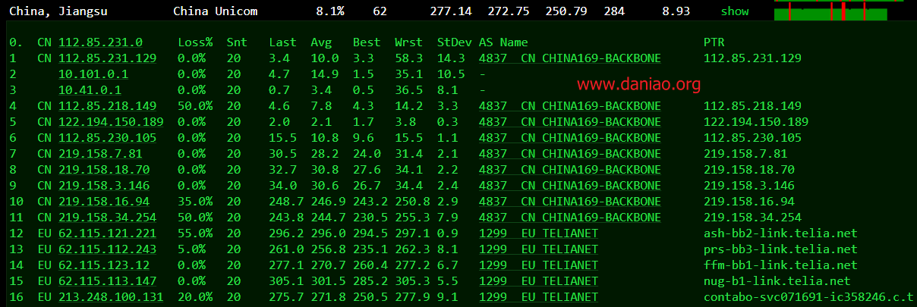Open AS 4837 link in hop 4 row
917x307 pixels.
point(570,106)
